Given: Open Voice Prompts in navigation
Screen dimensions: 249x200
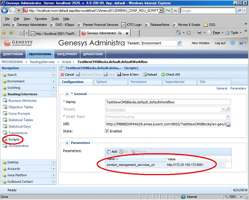Looking at the screenshot, I should [x=19, y=114].
